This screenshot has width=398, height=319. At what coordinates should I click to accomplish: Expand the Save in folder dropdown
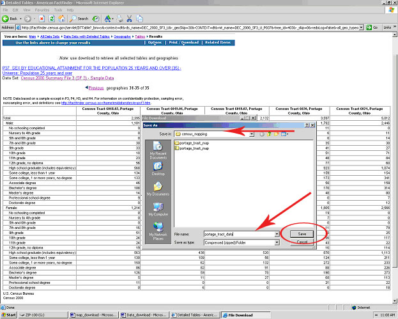252,134
